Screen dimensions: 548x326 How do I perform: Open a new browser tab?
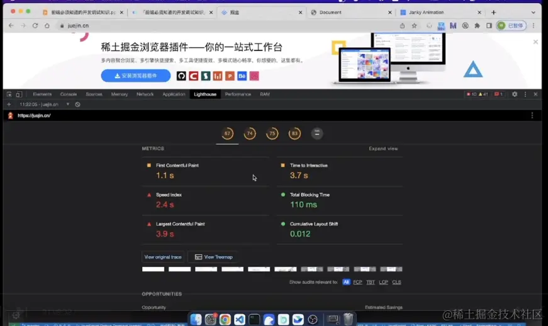pyautogui.click(x=493, y=12)
